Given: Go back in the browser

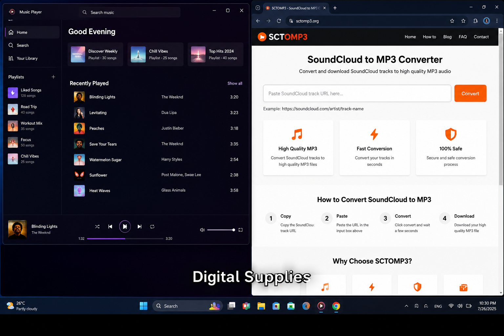Looking at the screenshot, I should (258, 21).
